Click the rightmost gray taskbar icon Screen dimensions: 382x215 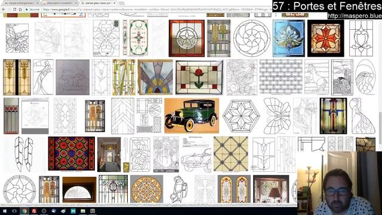coord(93,211)
